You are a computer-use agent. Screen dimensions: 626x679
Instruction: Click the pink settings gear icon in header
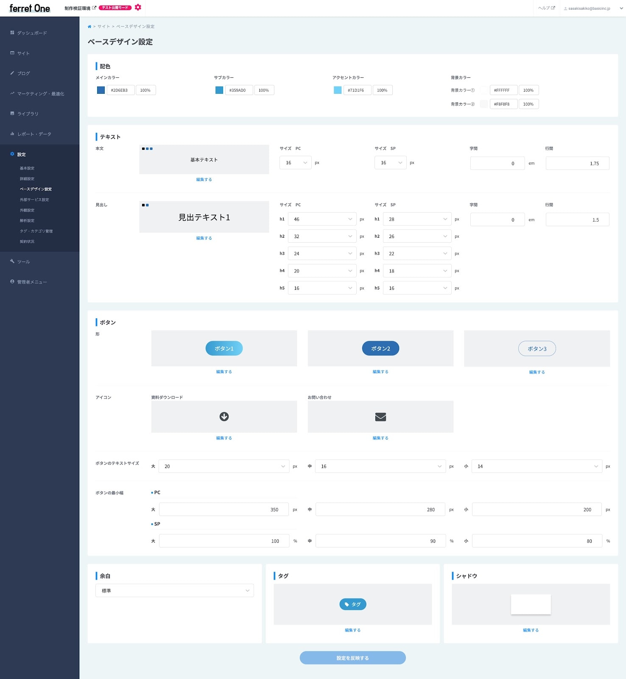click(x=138, y=7)
